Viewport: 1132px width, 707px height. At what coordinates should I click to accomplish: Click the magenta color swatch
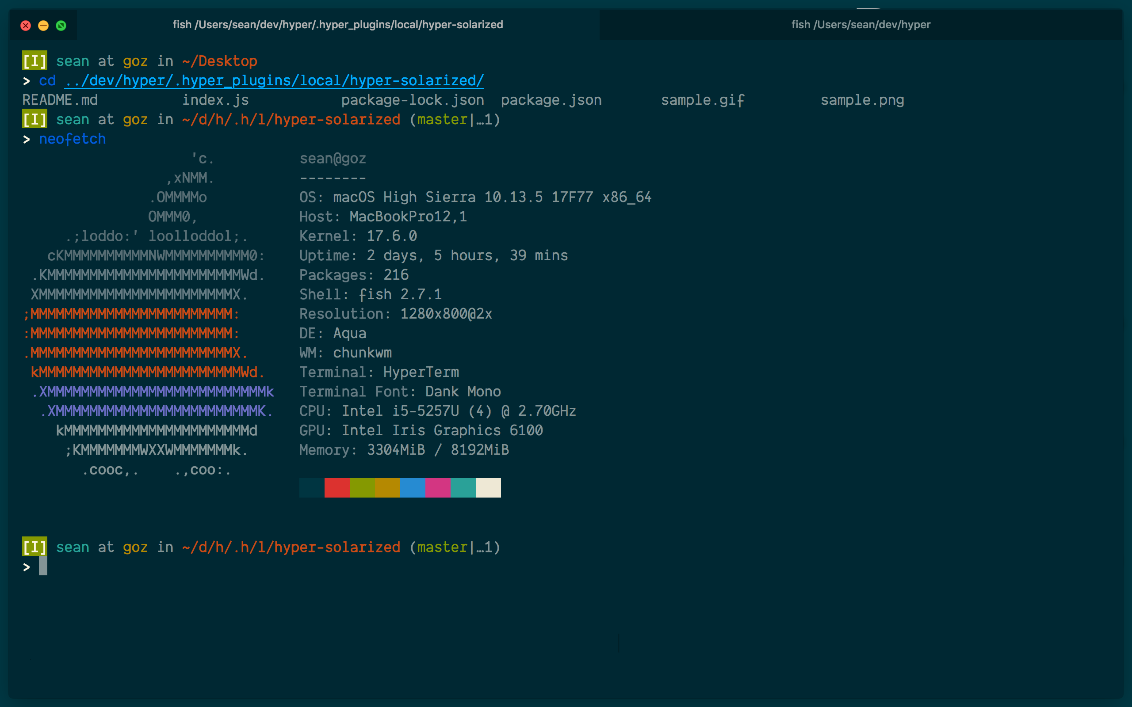coord(438,488)
